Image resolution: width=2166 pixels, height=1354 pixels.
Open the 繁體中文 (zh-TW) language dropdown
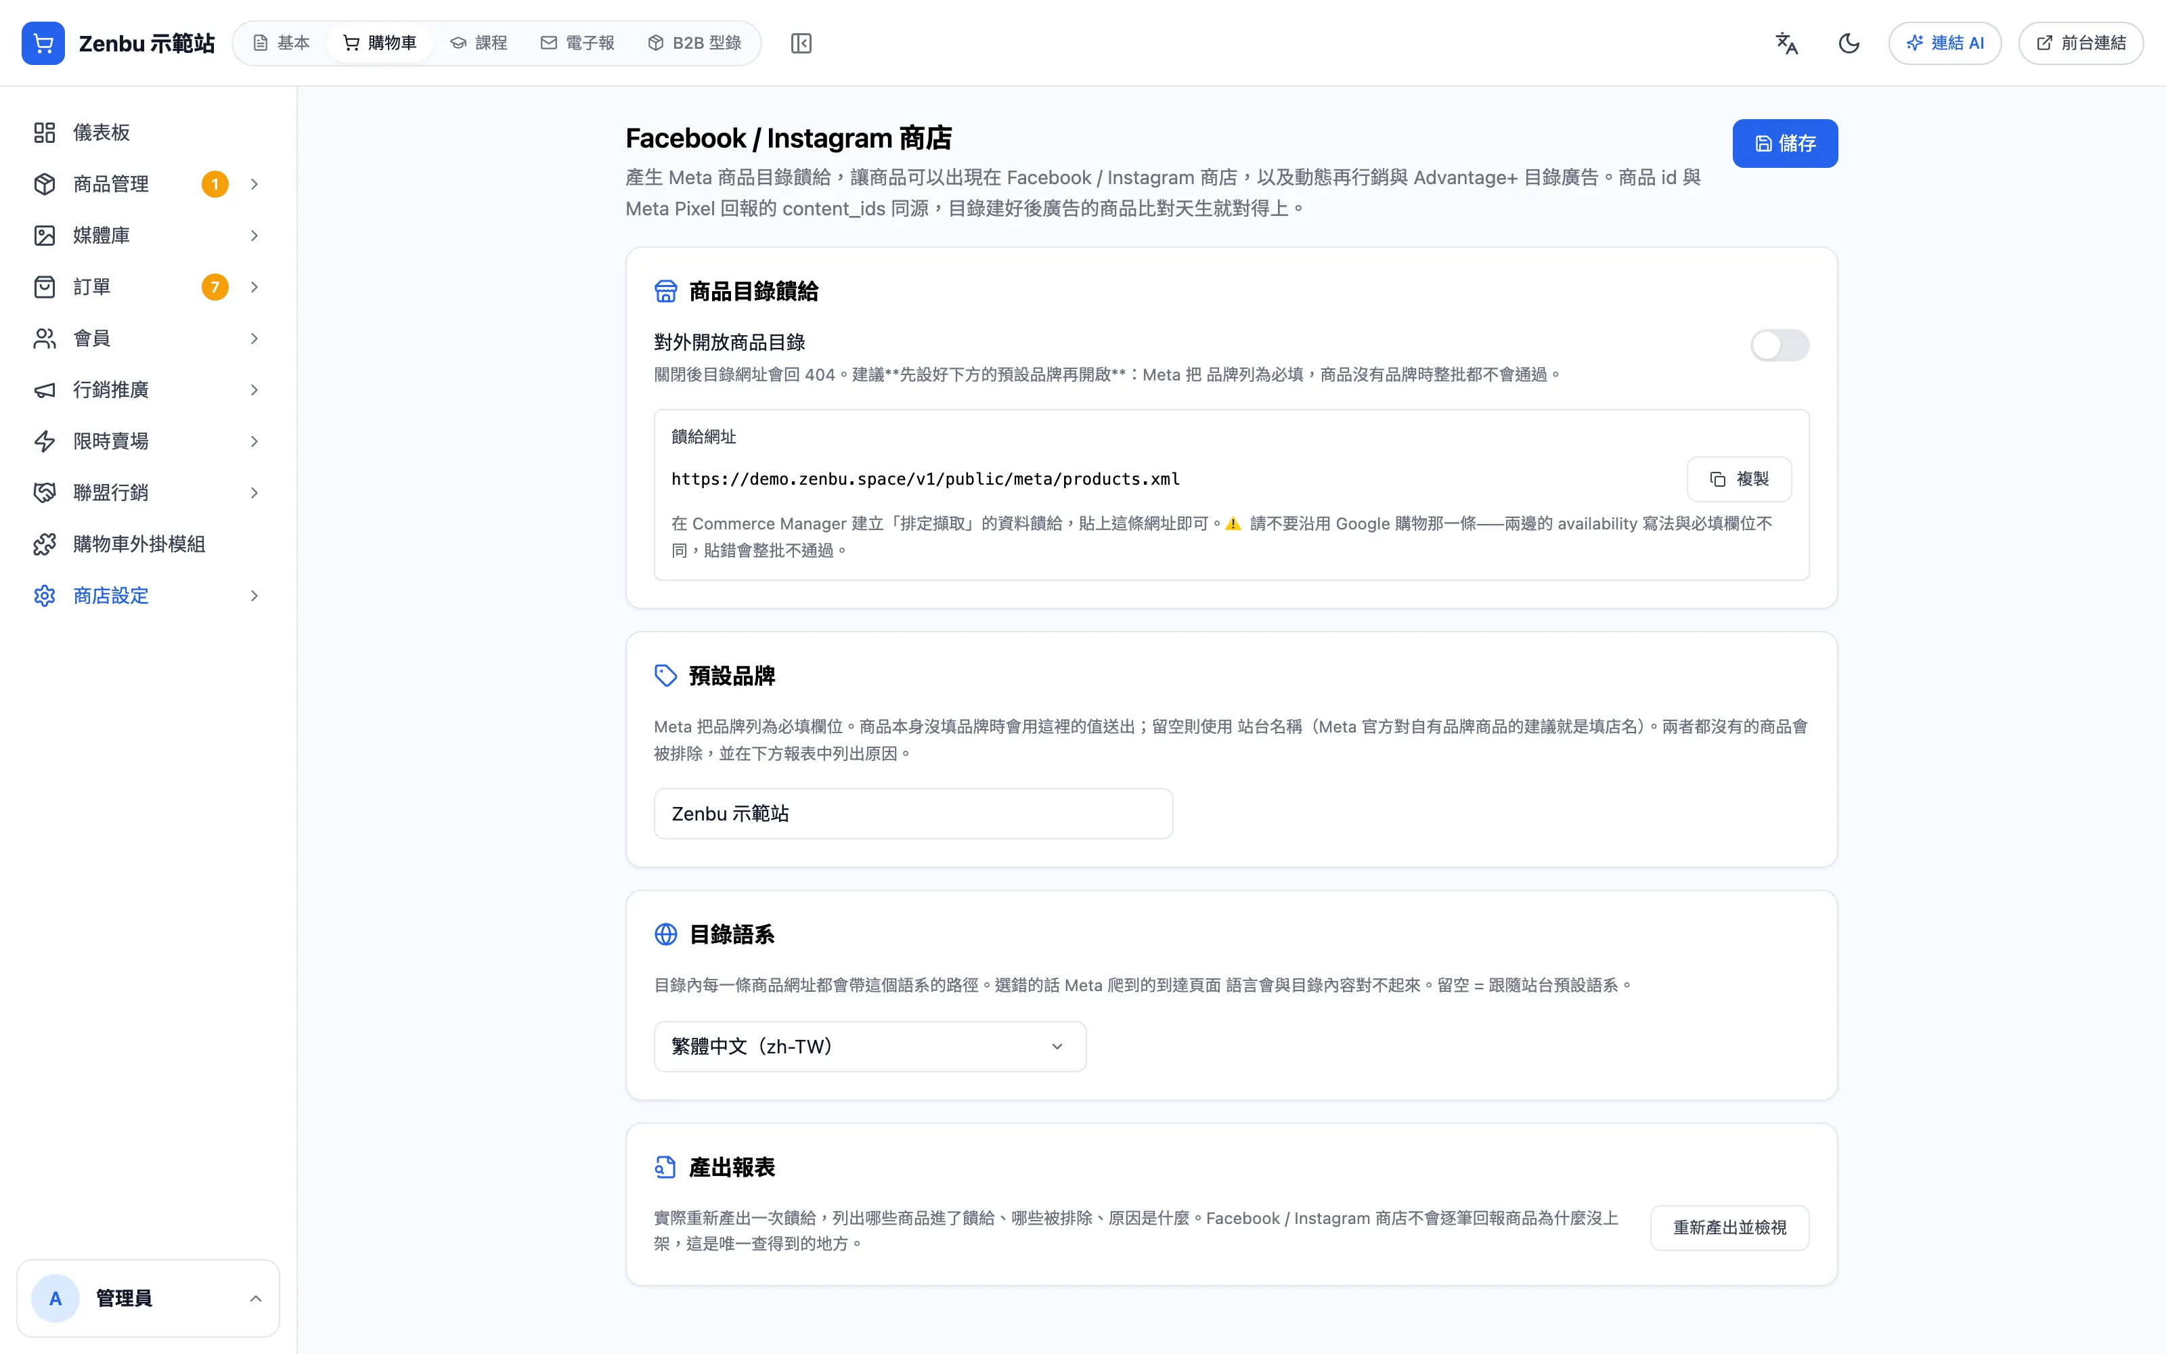click(x=870, y=1046)
